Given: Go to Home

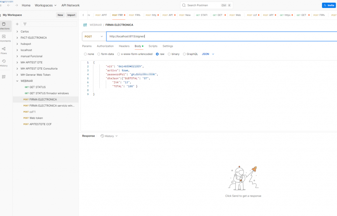Looking at the screenshot, I should point(26,5).
